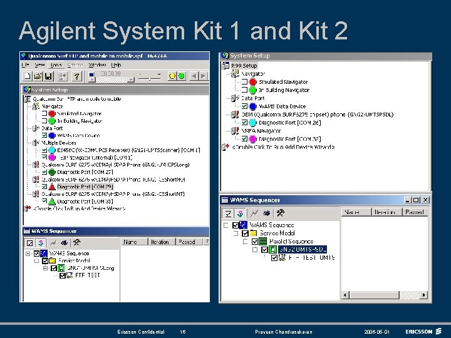The width and height of the screenshot is (451, 338).
Task: Check In Building Navigator in Qualcomm Surf window
Action: coord(44,121)
